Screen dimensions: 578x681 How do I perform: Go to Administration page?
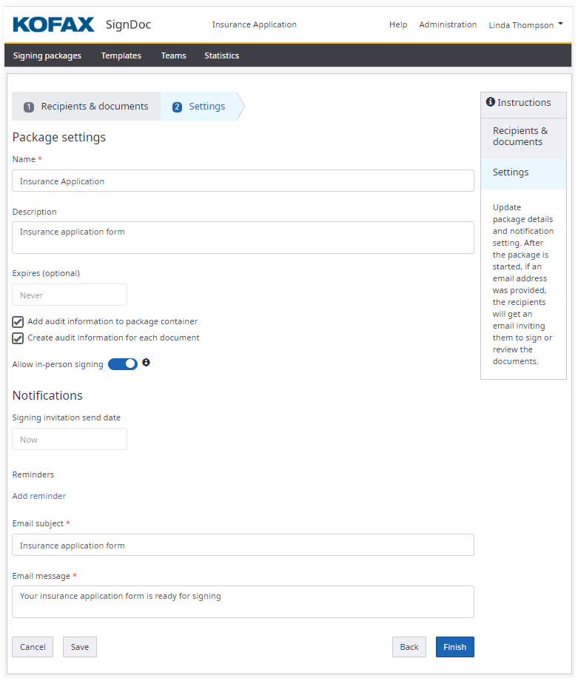click(448, 24)
